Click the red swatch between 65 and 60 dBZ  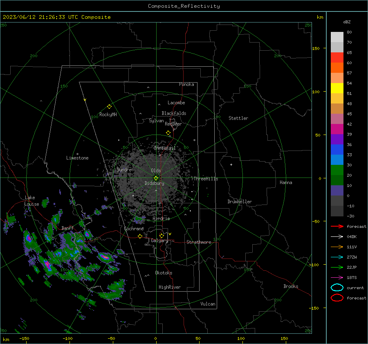[x=337, y=58]
